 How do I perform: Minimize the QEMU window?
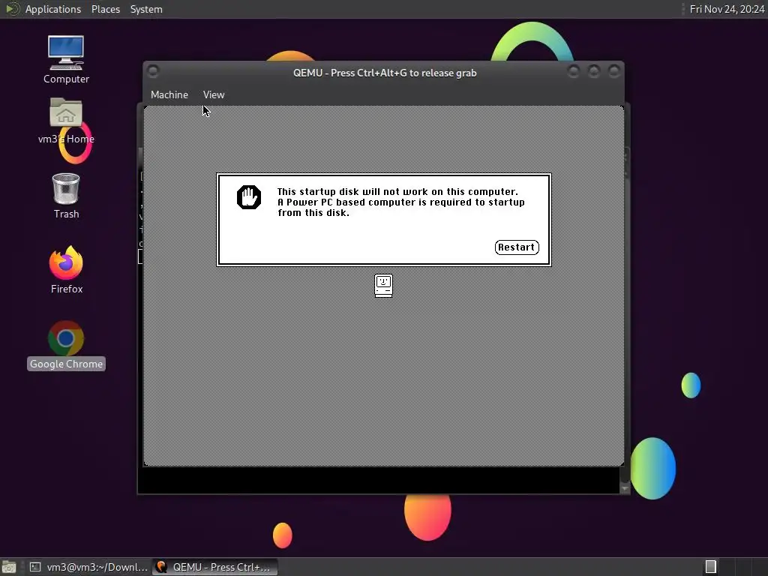573,71
